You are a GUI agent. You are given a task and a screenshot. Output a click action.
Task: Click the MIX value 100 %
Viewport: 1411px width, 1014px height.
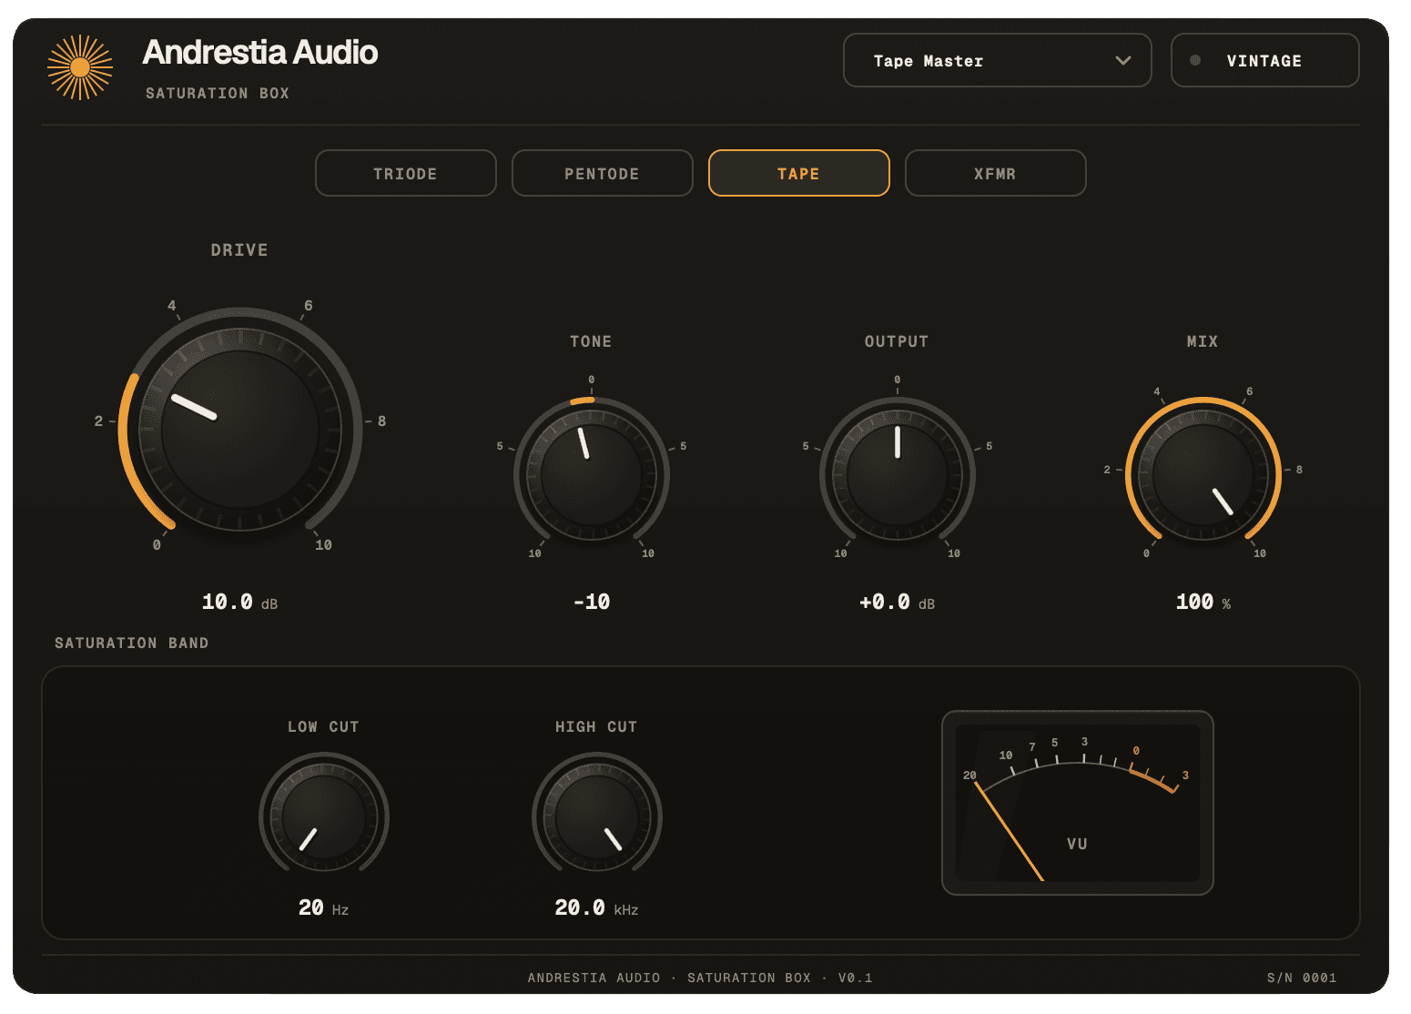coord(1203,603)
